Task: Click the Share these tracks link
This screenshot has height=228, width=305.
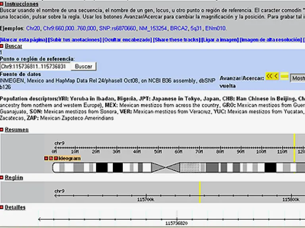Action: (x=176, y=40)
